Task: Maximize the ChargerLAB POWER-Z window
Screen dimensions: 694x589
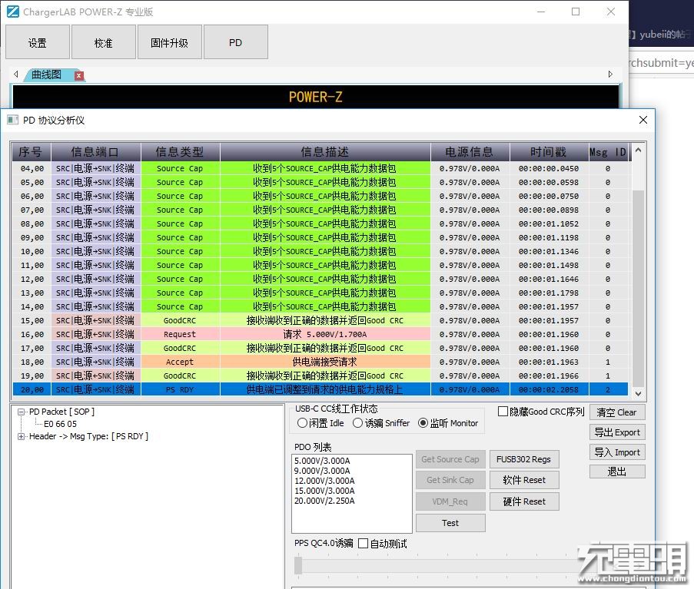Action: pyautogui.click(x=576, y=12)
